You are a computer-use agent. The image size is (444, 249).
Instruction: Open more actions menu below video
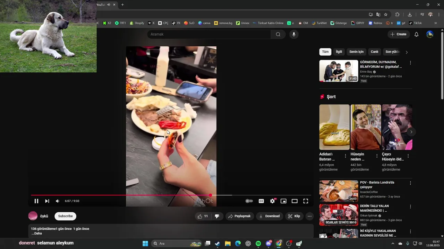pyautogui.click(x=310, y=216)
